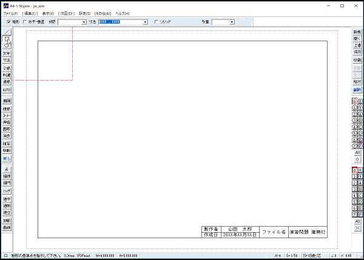The height and width of the screenshot is (260, 364).
Task: Select the 多角形 polygon tool
Action: point(7,221)
